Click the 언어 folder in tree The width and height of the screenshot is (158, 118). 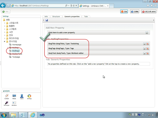click(x=11, y=35)
